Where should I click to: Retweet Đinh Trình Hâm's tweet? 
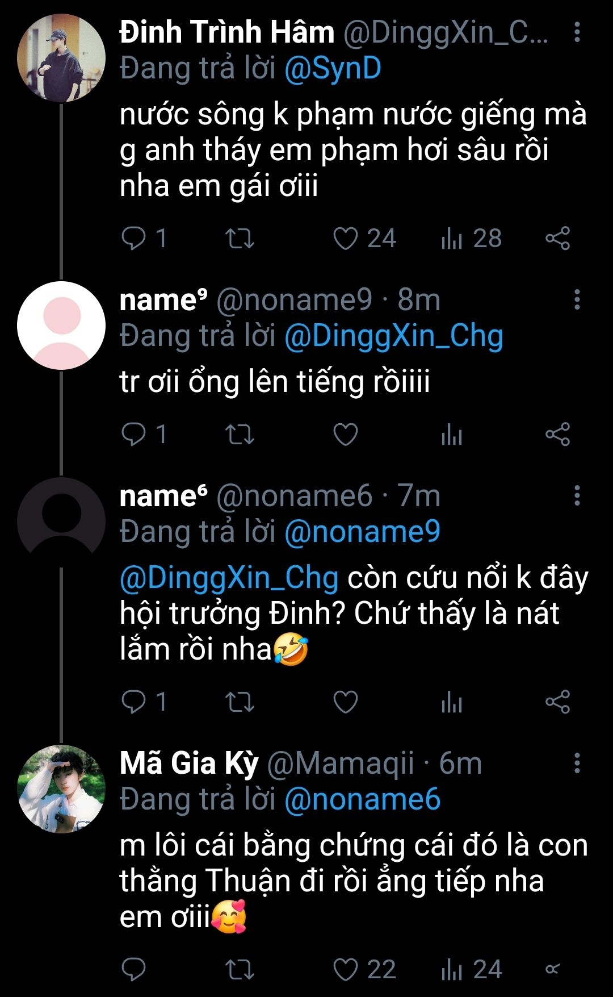pos(240,239)
